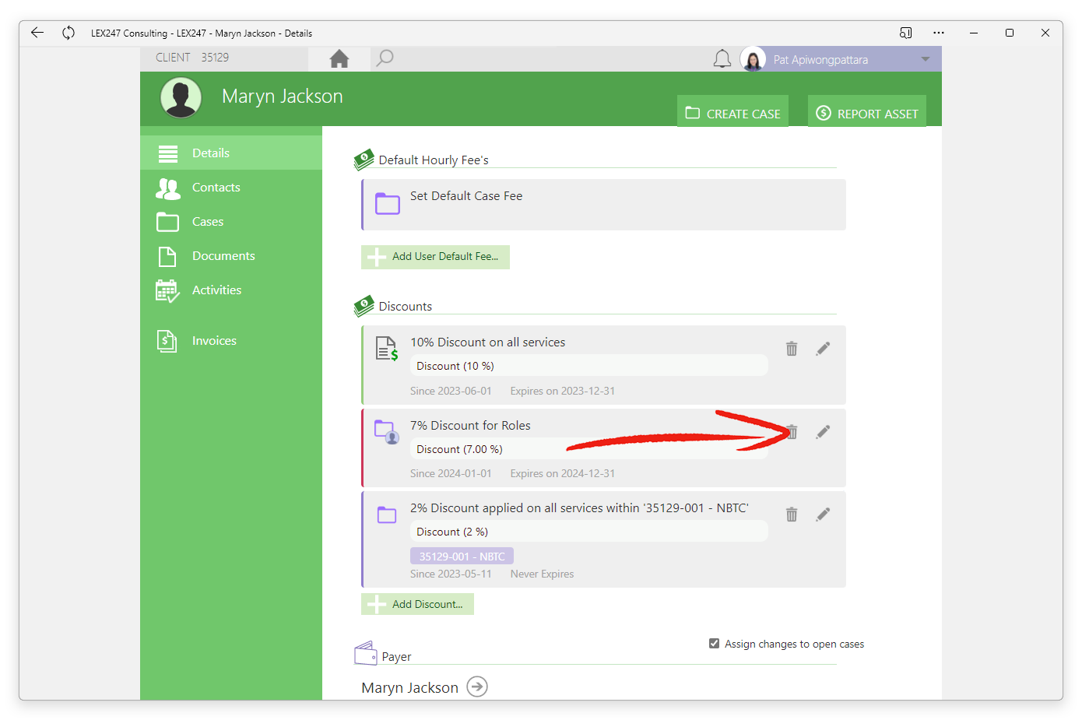Click role folder icon of 7% discount
Screen dimensions: 1082x720
click(x=387, y=431)
